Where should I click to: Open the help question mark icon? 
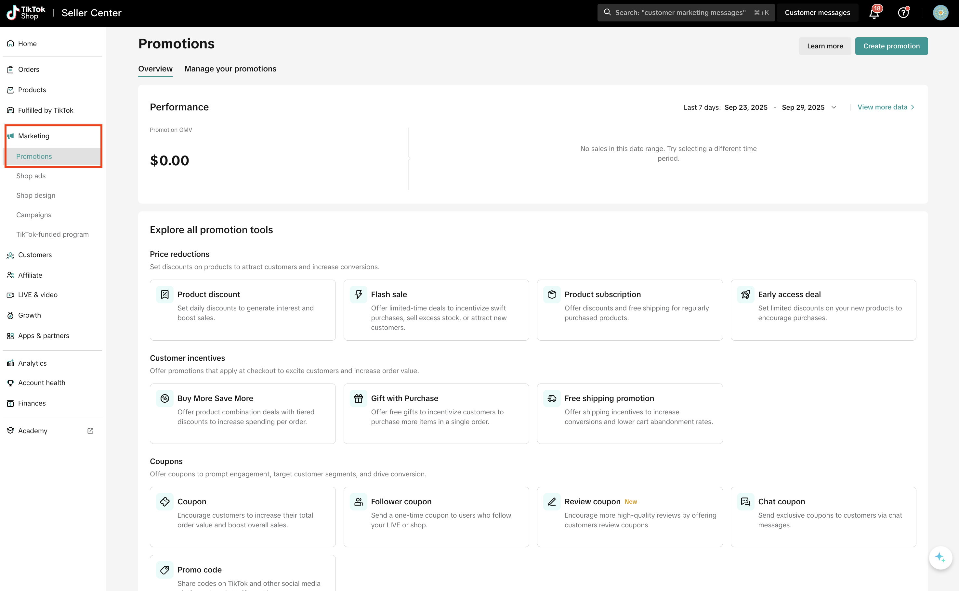[903, 13]
